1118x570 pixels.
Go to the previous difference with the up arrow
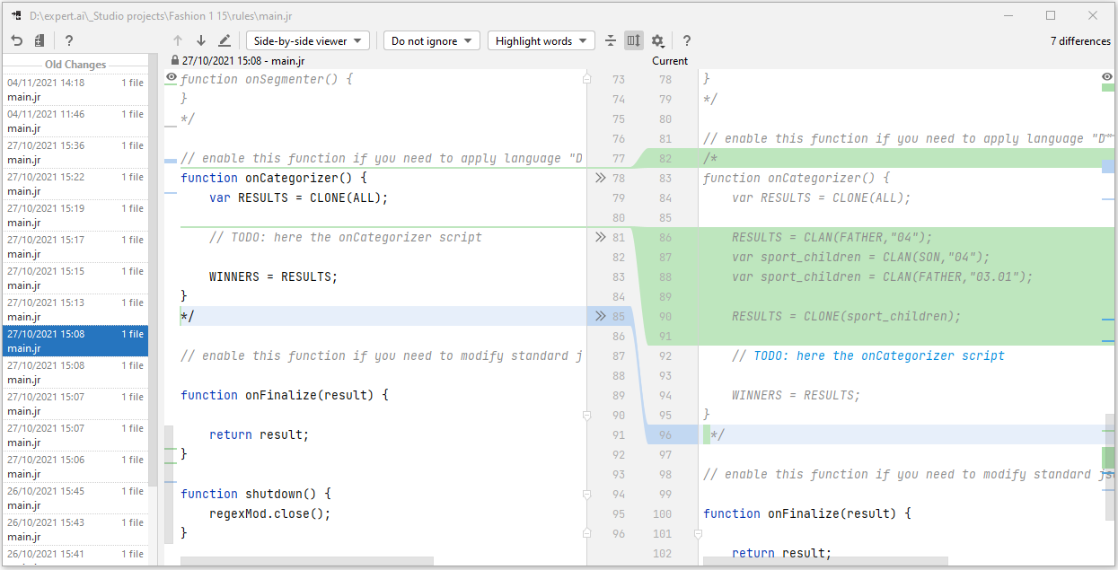(178, 40)
